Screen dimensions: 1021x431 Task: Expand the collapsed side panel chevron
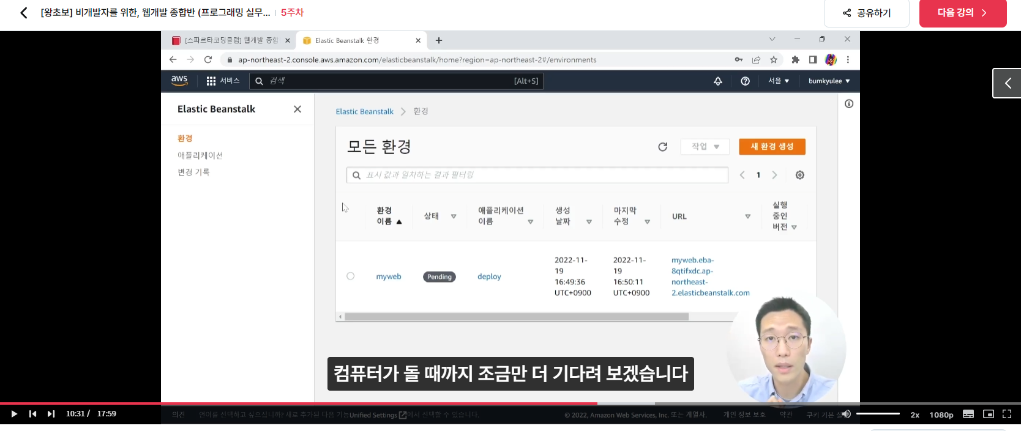pos(1008,83)
